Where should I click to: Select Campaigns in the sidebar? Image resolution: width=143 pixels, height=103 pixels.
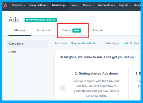(27, 44)
